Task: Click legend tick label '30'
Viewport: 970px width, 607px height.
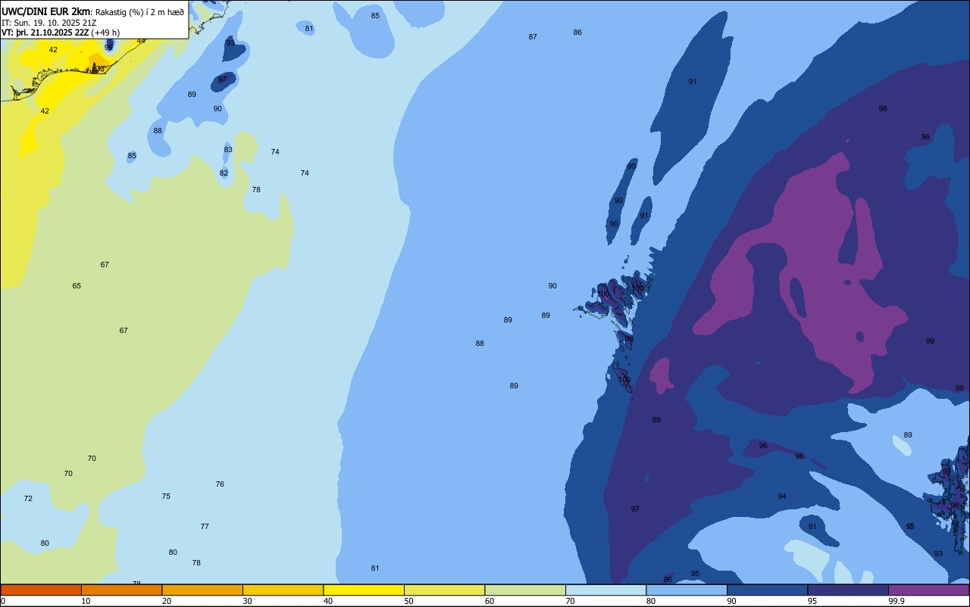Action: (x=247, y=601)
